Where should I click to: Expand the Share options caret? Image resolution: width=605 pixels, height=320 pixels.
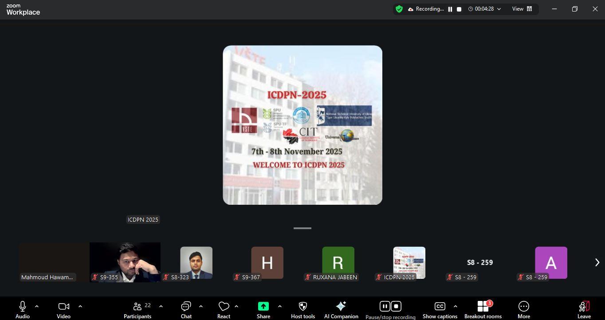tap(279, 306)
